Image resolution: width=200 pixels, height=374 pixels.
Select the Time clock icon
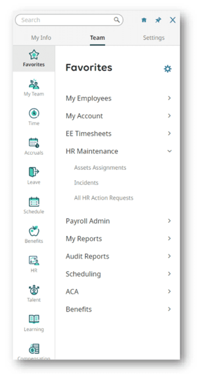pyautogui.click(x=34, y=113)
